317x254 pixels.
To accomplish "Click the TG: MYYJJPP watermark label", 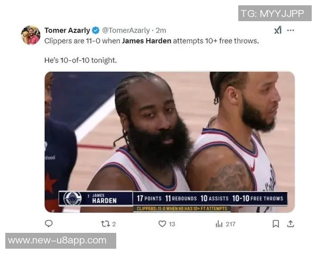I will [275, 13].
